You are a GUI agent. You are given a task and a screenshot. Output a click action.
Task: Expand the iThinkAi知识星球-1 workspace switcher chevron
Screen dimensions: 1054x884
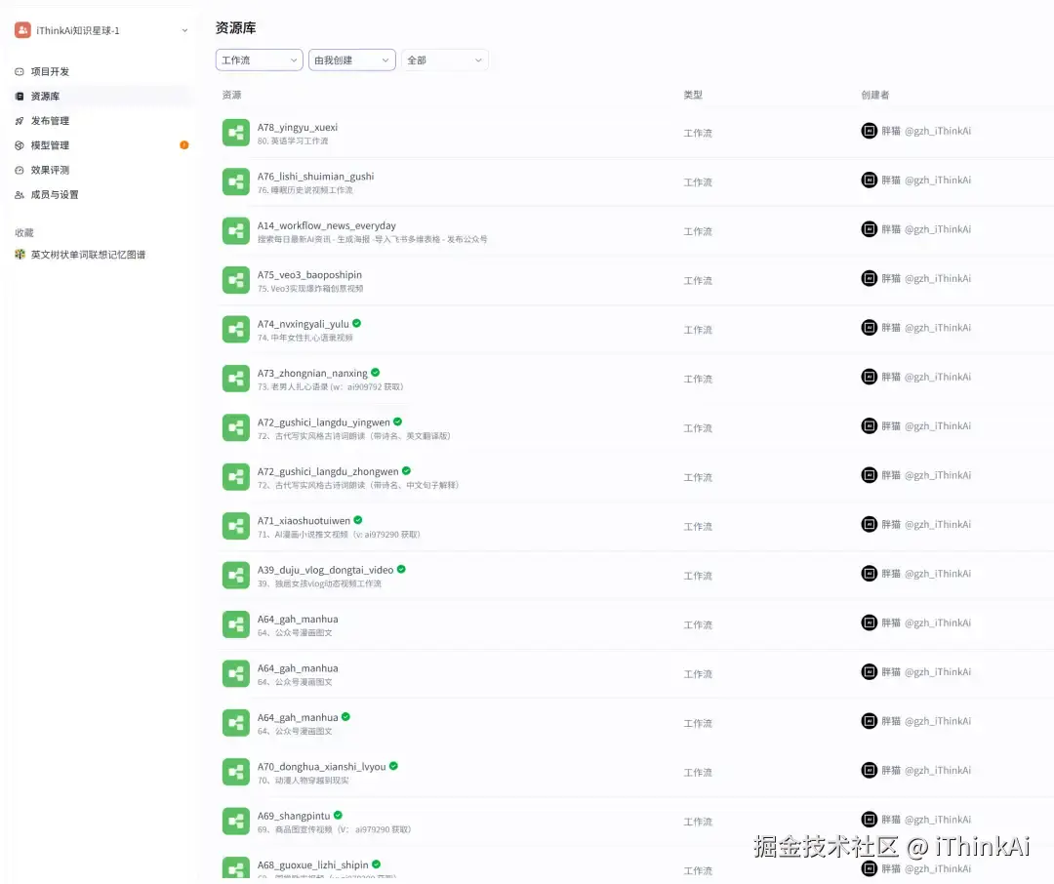(x=184, y=30)
